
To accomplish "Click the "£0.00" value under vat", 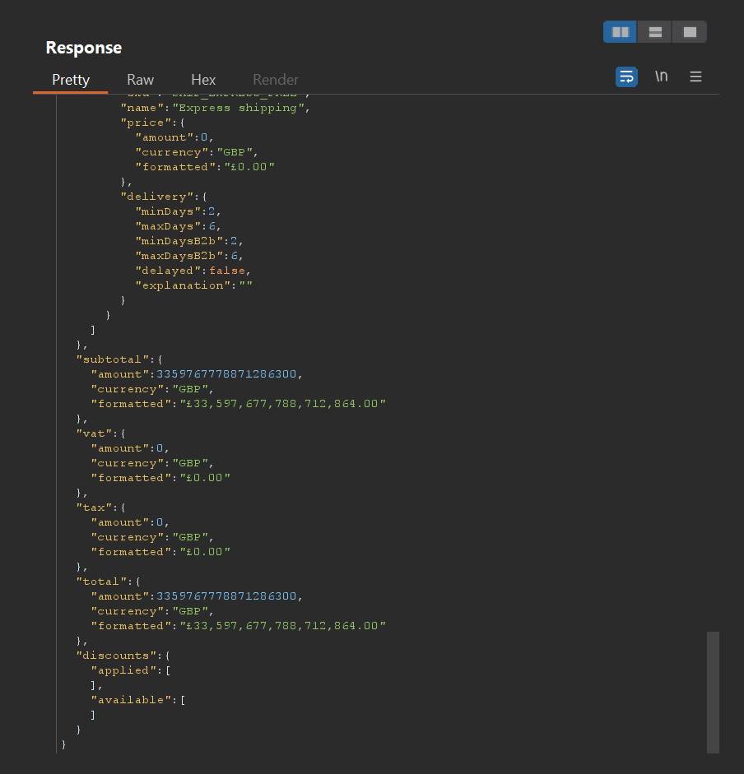I will point(205,478).
